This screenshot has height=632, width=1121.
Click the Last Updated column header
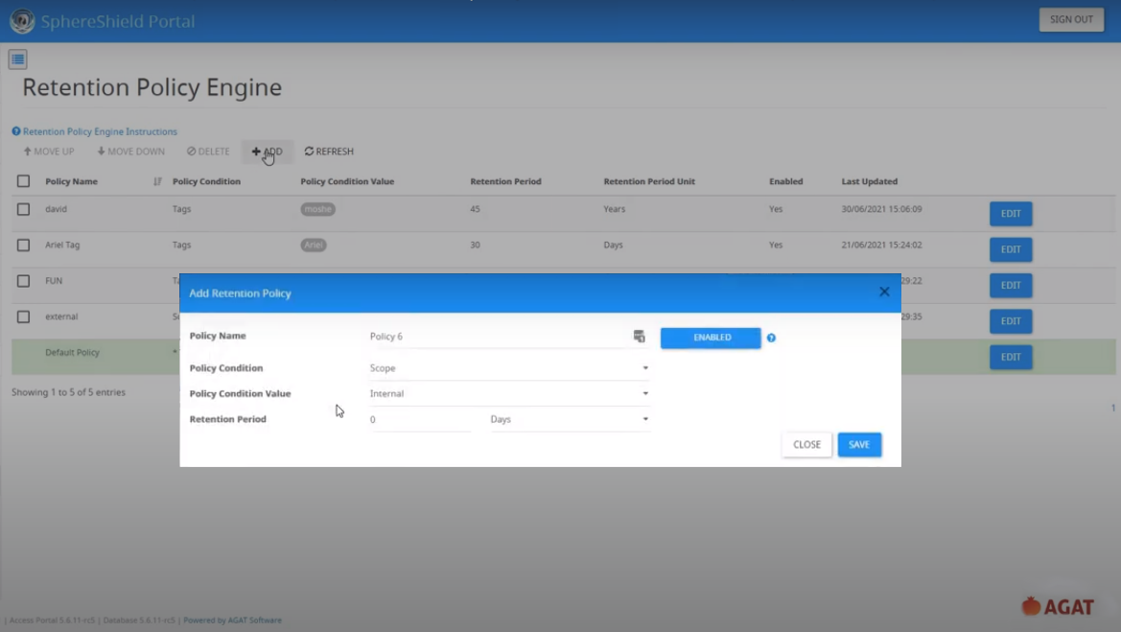870,181
